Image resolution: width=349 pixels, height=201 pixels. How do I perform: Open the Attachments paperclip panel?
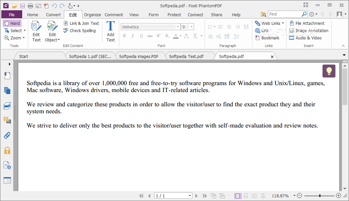[x=7, y=135]
